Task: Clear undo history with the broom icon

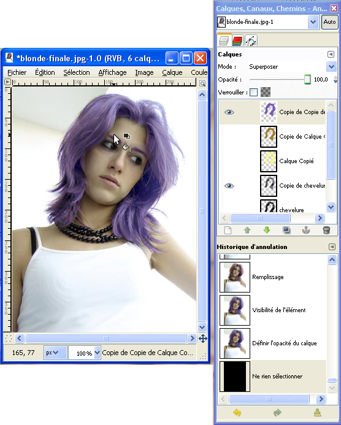Action: point(318,413)
